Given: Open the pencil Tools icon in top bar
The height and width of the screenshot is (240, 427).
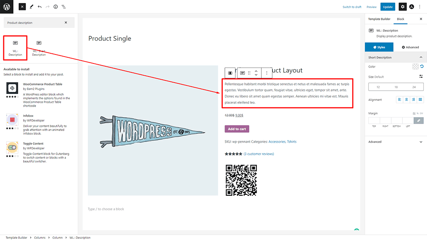Looking at the screenshot, I should tap(32, 7).
